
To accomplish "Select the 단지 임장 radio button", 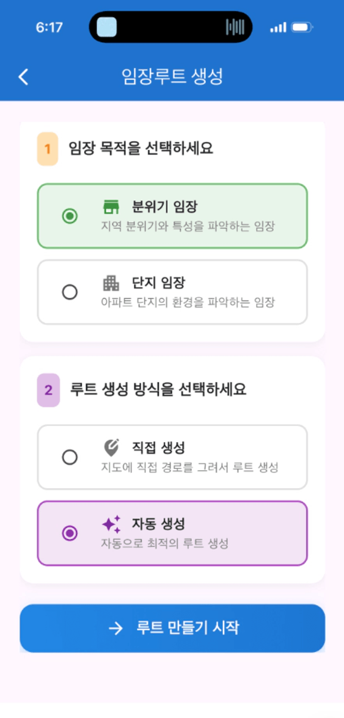I will (70, 292).
